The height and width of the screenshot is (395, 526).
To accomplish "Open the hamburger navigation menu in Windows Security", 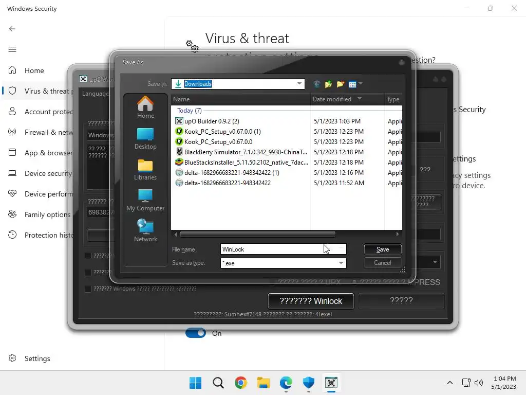I will (12, 49).
